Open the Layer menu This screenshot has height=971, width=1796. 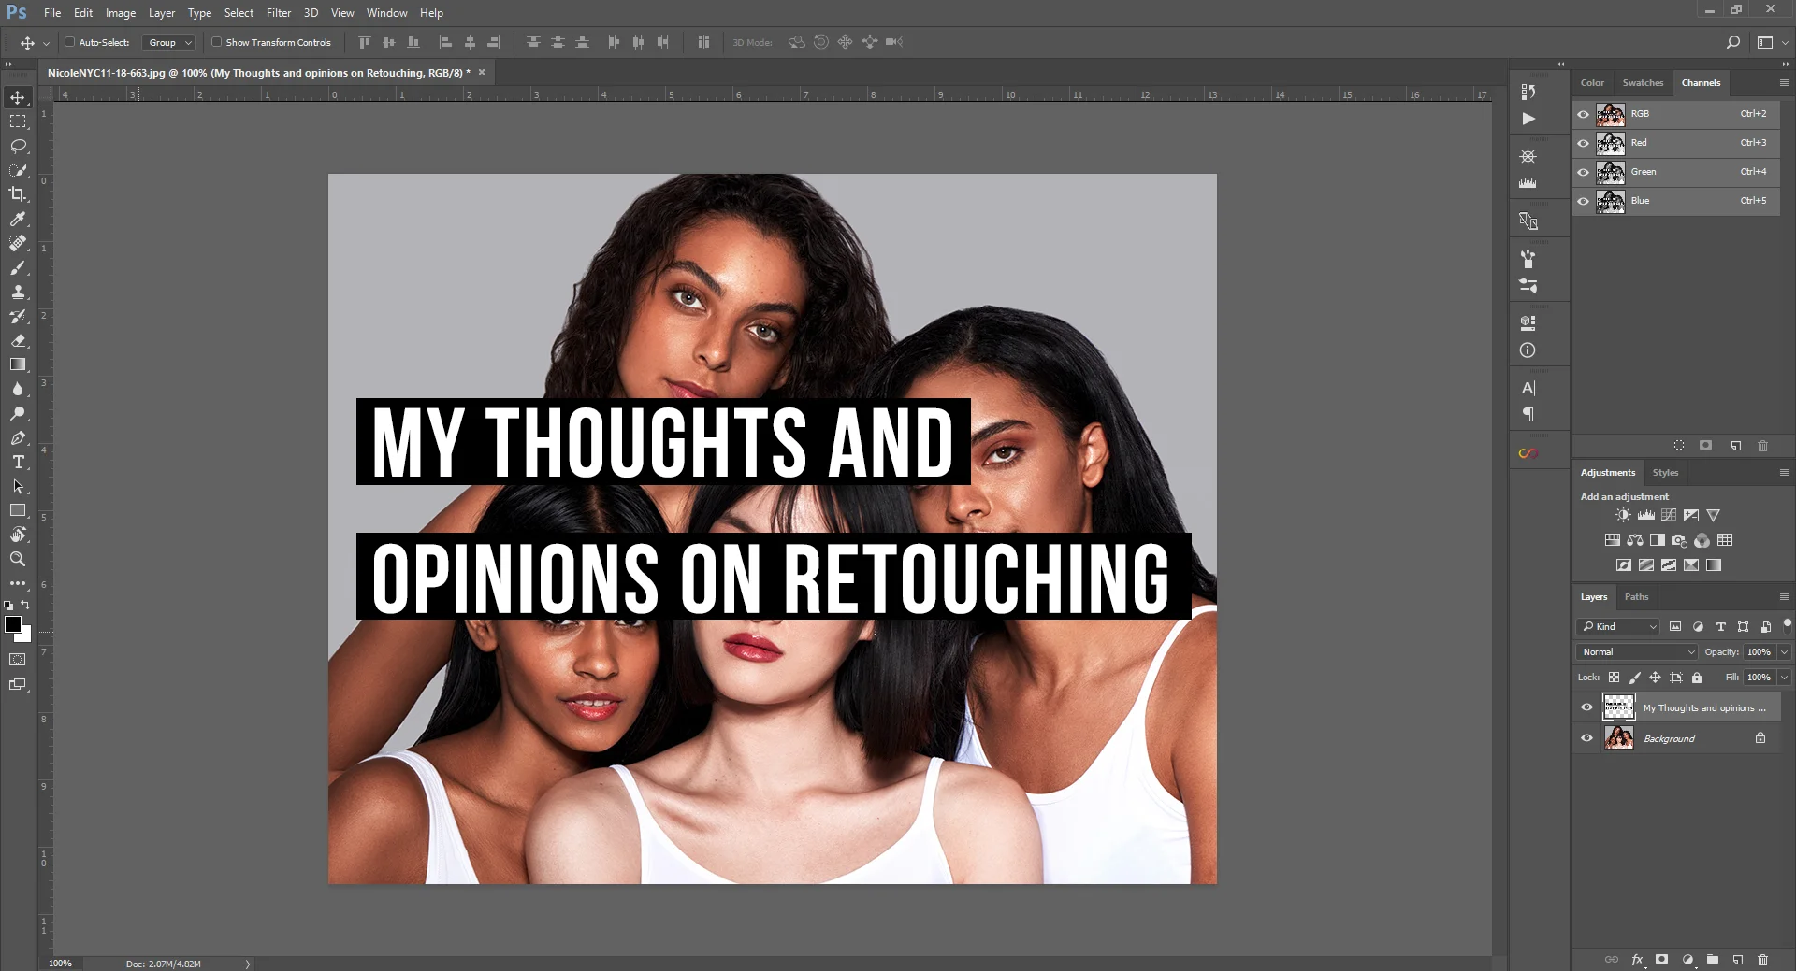point(162,13)
